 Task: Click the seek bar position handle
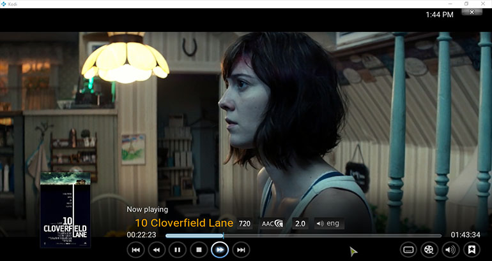[x=223, y=236]
